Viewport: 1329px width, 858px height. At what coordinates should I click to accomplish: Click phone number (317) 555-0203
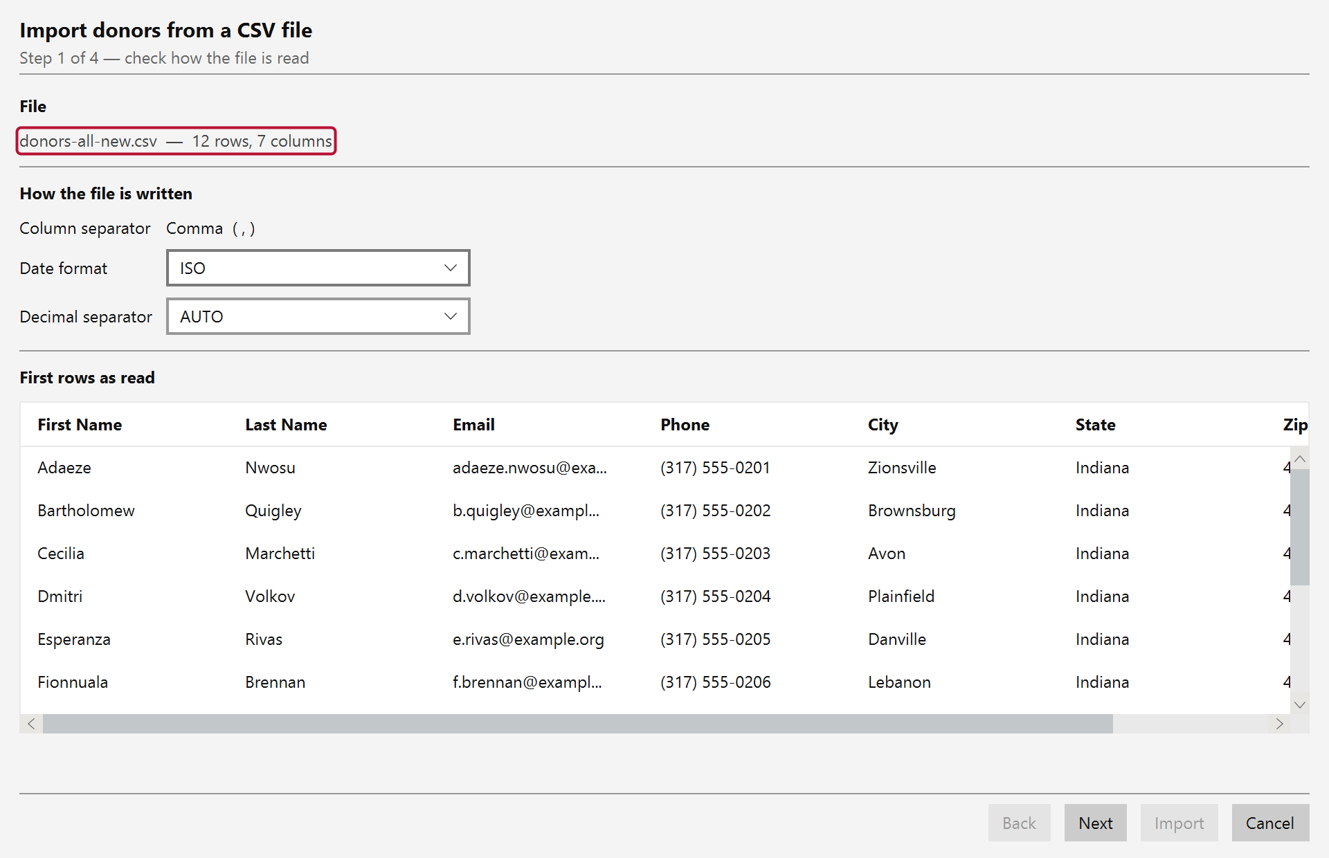[715, 554]
